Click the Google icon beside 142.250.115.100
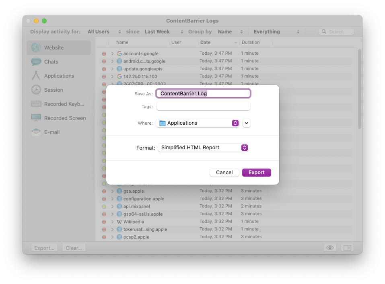The image size is (385, 284). tap(119, 76)
